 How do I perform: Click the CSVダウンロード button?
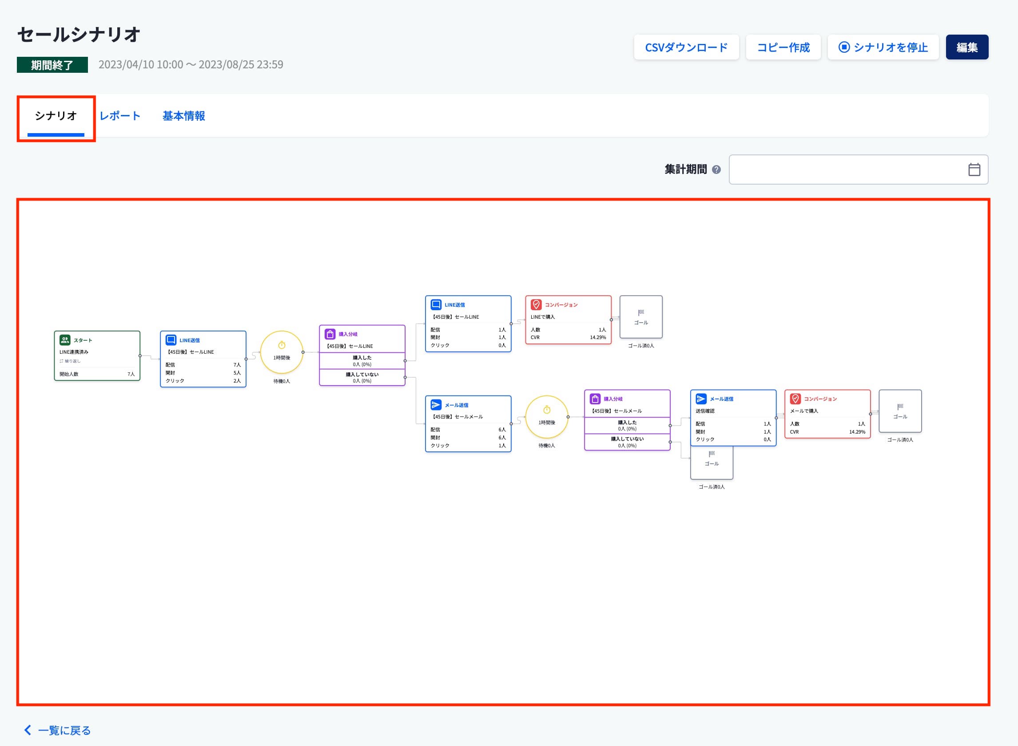[686, 47]
